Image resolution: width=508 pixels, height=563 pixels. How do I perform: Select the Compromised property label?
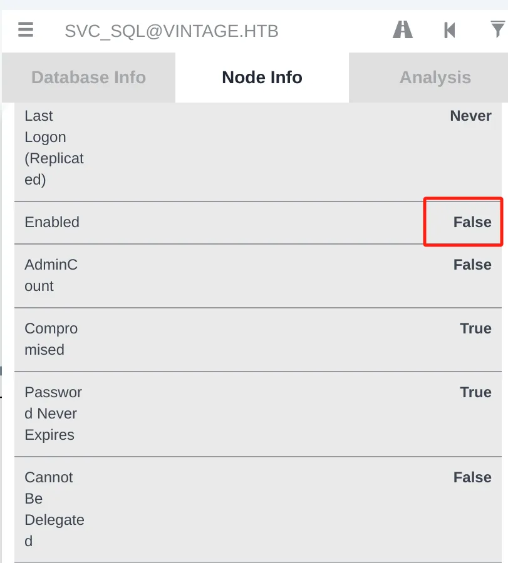coord(51,339)
